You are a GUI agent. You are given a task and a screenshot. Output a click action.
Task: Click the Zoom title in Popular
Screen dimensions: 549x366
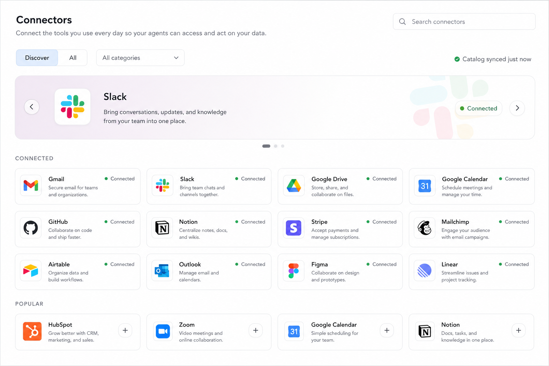point(187,325)
